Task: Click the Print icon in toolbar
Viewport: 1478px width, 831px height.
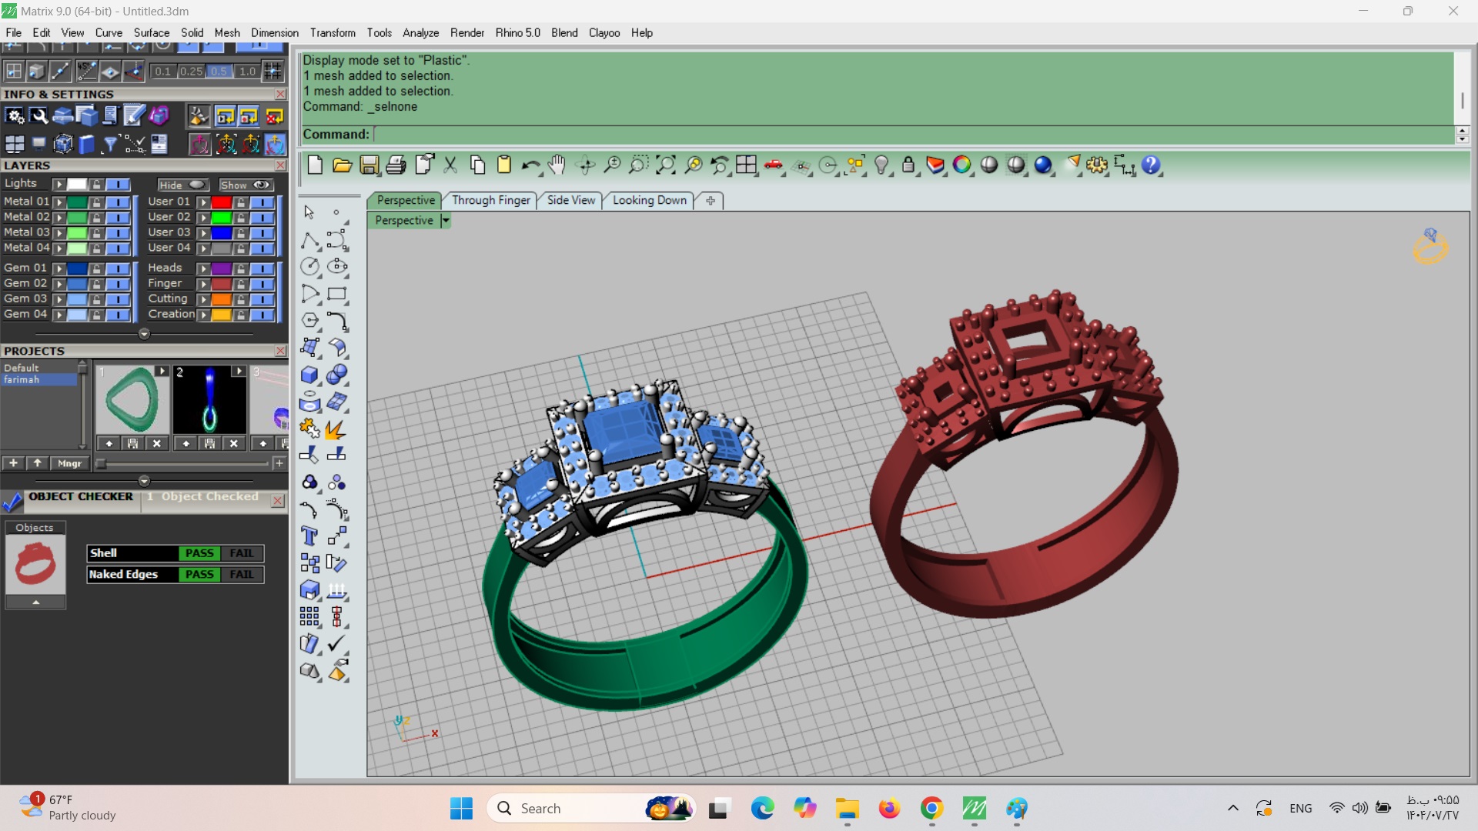Action: (x=396, y=165)
